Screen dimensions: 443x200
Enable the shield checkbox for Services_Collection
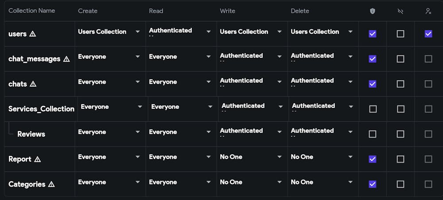pos(373,109)
